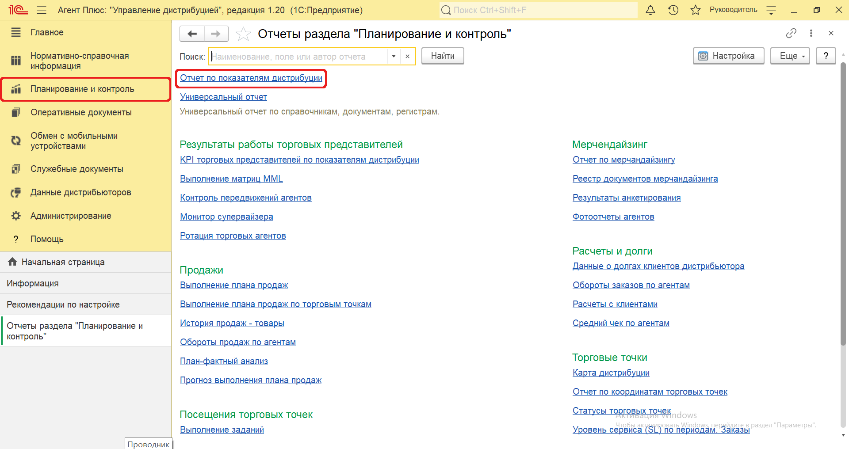This screenshot has height=449, width=849.
Task: Open the hamburger functions menu
Action: click(42, 10)
